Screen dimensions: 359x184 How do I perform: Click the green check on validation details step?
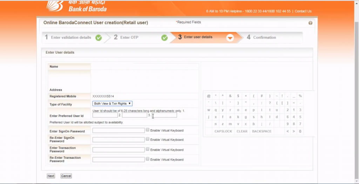pyautogui.click(x=99, y=38)
